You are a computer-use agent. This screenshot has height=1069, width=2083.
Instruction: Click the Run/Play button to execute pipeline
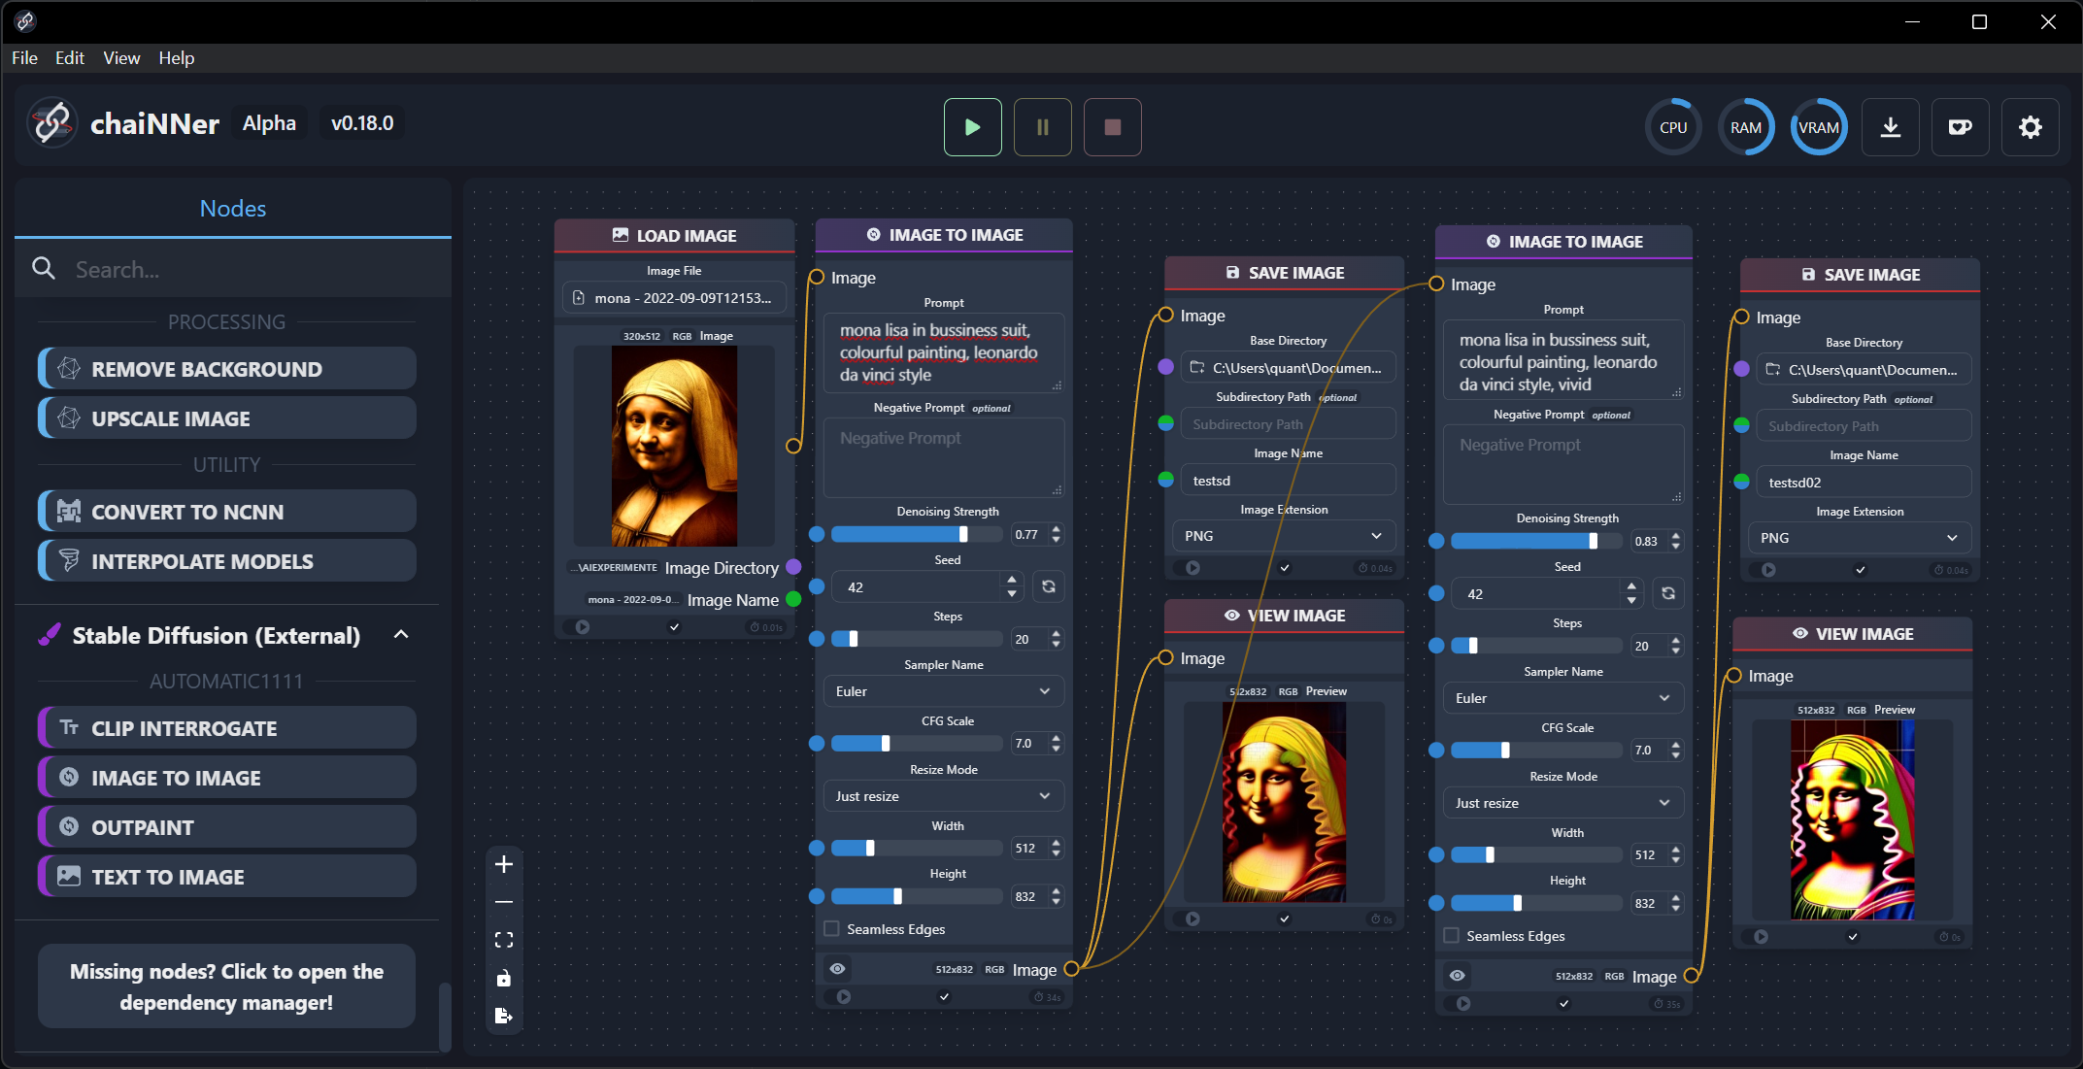click(972, 125)
